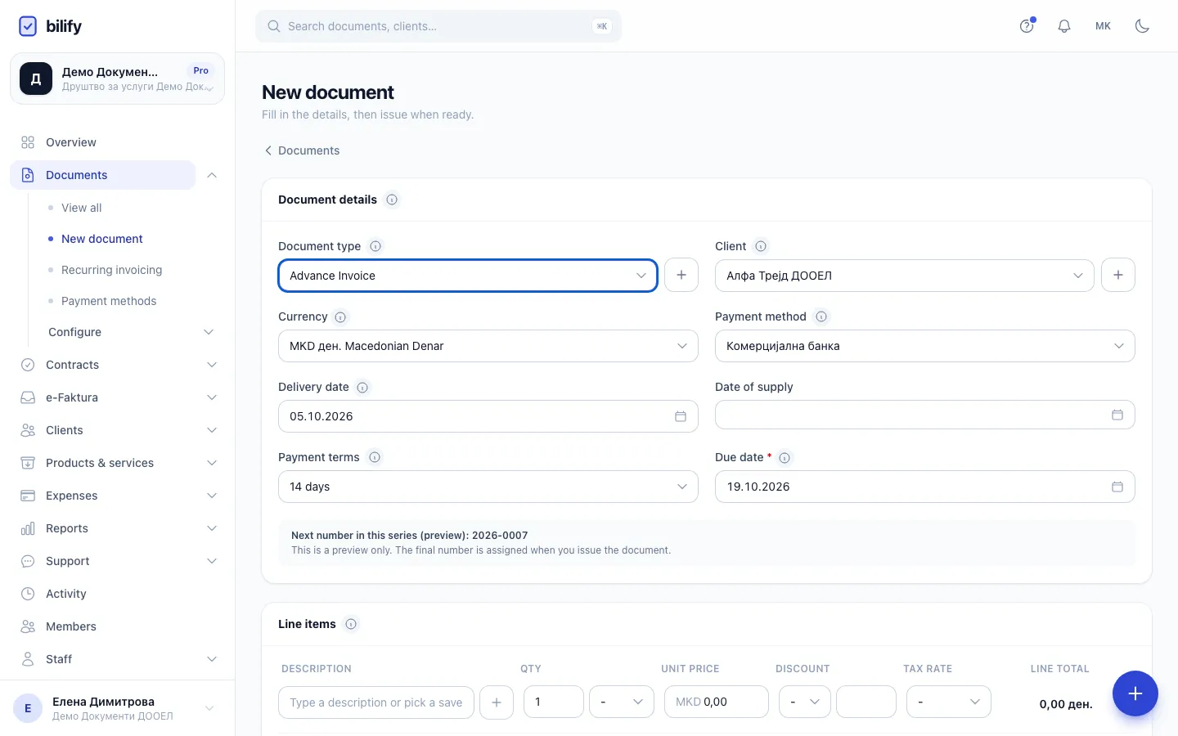This screenshot has width=1178, height=736.
Task: Click the search documents field
Action: coord(438,26)
